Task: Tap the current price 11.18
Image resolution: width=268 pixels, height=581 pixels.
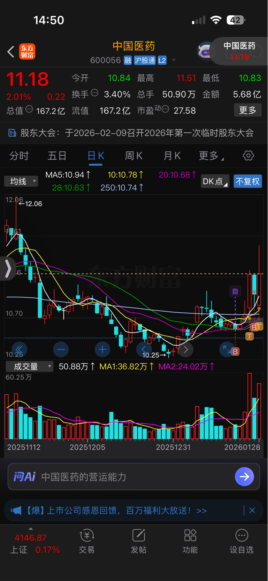Action: click(x=28, y=79)
